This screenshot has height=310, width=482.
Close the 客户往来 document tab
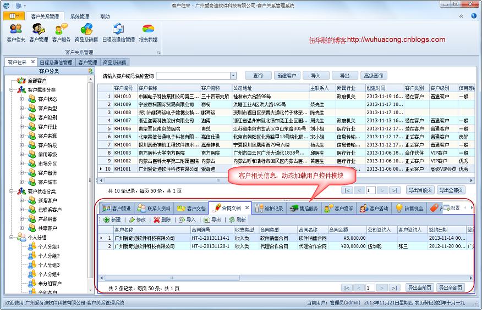(x=33, y=62)
